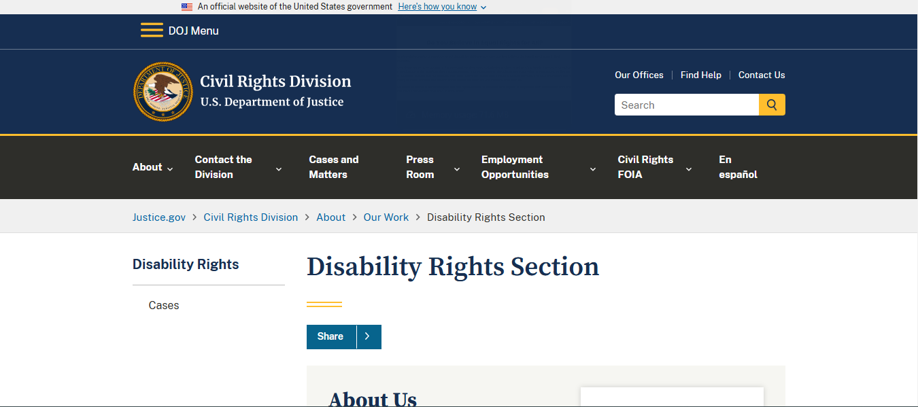Click the Share button
Viewport: 918px width, 407px height.
(331, 336)
